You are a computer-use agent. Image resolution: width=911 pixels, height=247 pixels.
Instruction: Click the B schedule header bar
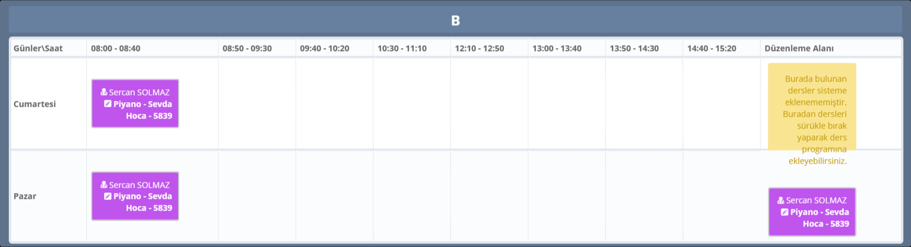pos(455,21)
